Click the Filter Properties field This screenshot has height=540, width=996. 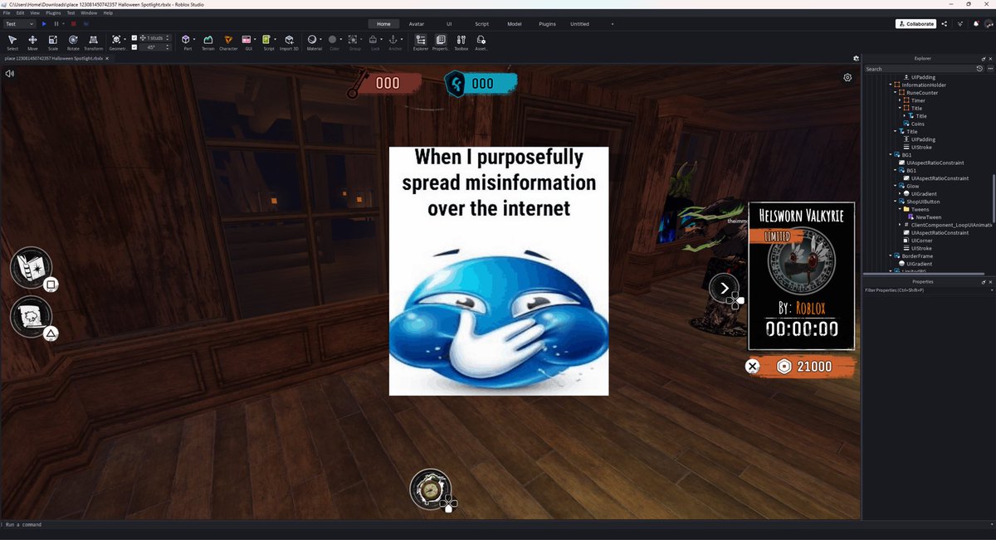pyautogui.click(x=926, y=290)
